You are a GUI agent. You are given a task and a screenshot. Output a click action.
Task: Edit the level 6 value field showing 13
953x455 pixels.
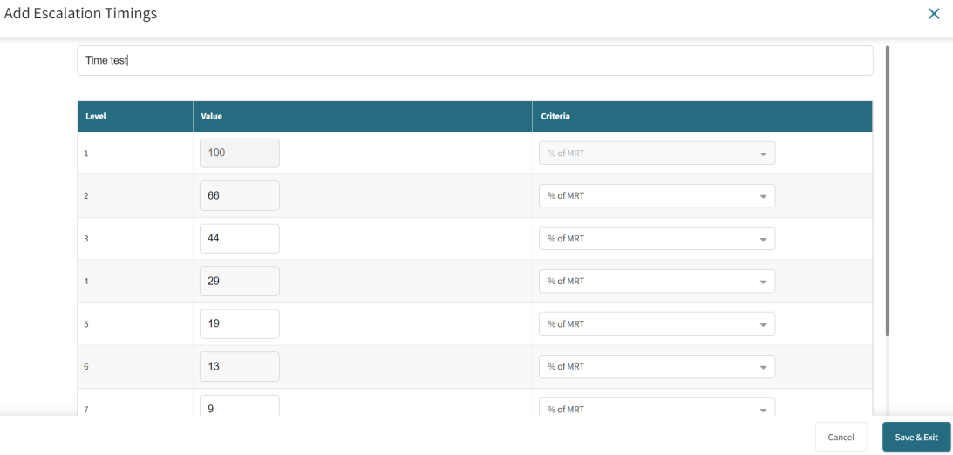click(x=240, y=367)
